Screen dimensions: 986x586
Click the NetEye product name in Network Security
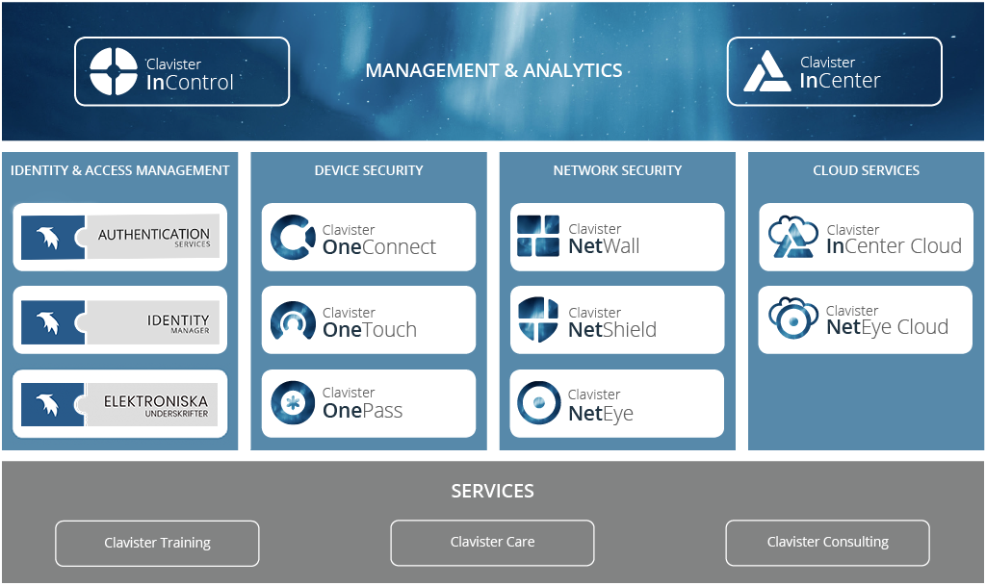[x=601, y=414]
